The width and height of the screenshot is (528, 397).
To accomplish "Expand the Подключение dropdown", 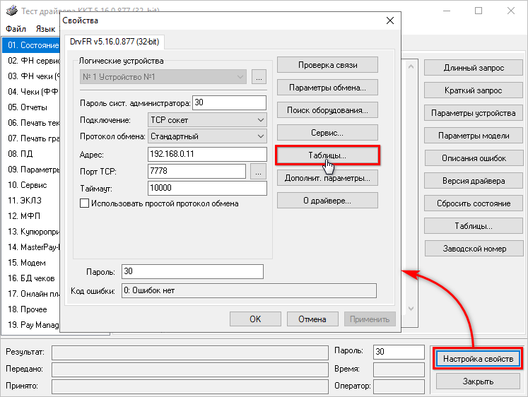I will click(260, 120).
